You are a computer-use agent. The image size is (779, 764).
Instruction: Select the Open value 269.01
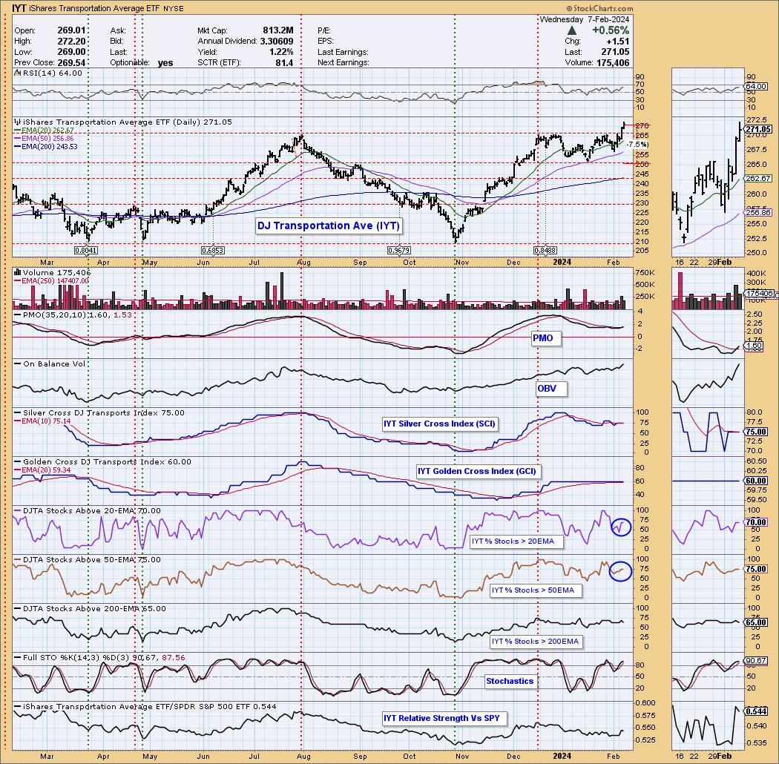tap(71, 30)
